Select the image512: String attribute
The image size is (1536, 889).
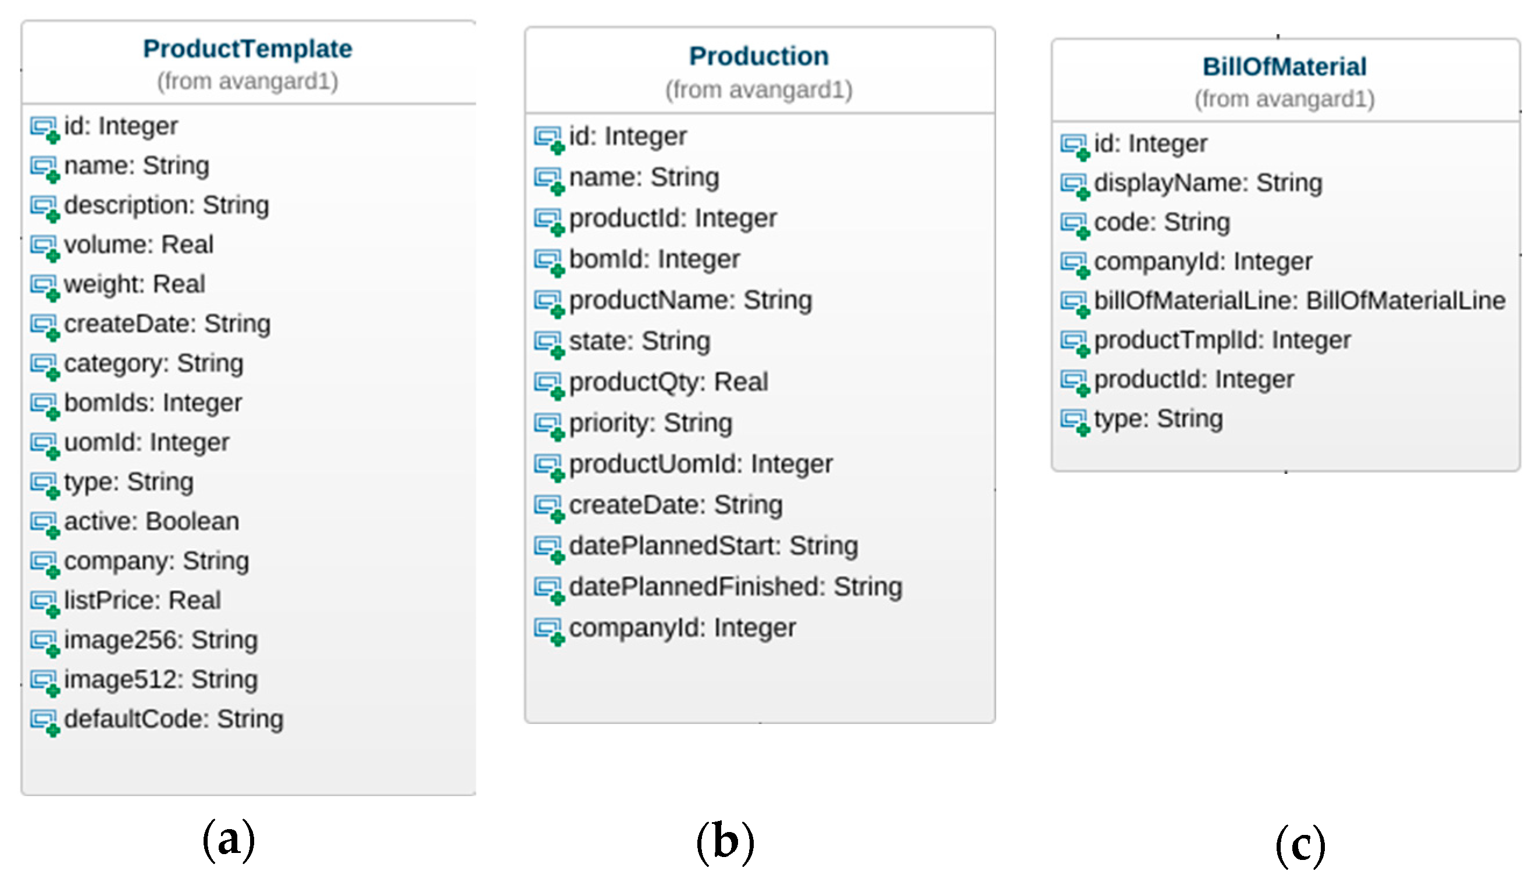(161, 680)
